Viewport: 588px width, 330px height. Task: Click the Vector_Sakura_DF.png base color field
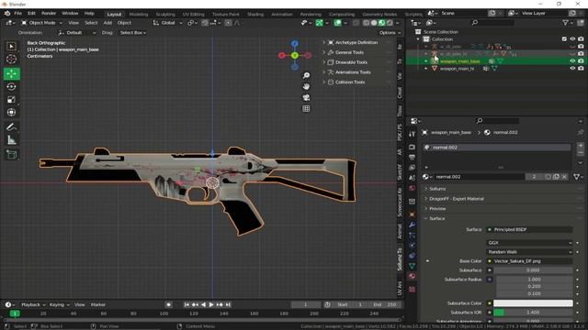pos(529,261)
